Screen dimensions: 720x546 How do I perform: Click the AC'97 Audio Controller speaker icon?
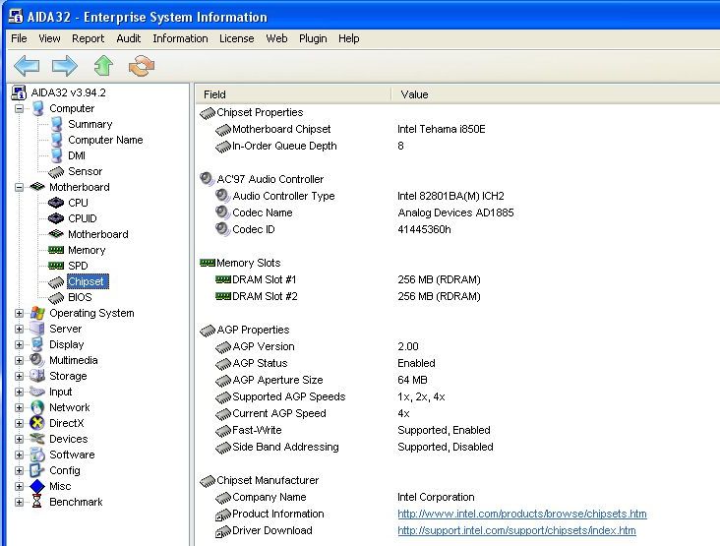[208, 179]
